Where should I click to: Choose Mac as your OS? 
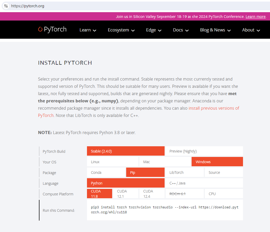pos(165,162)
